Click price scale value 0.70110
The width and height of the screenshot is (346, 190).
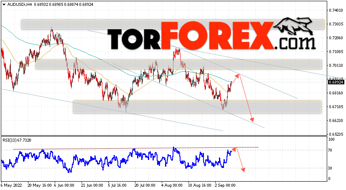tap(336, 66)
